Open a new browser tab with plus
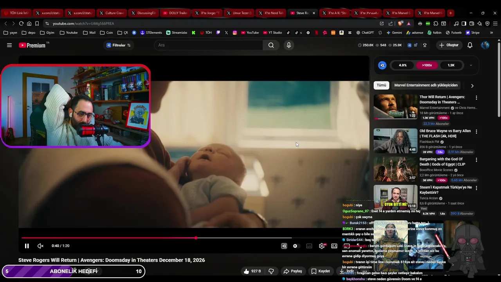The height and width of the screenshot is (282, 501). point(451,13)
